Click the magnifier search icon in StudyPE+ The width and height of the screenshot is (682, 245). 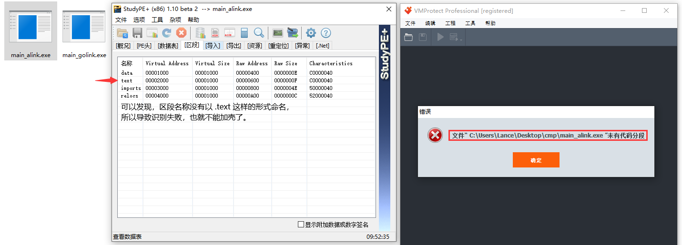pos(259,33)
